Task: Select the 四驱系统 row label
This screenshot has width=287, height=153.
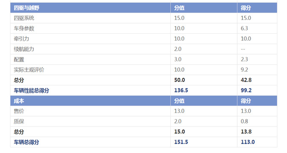Action: point(24,18)
